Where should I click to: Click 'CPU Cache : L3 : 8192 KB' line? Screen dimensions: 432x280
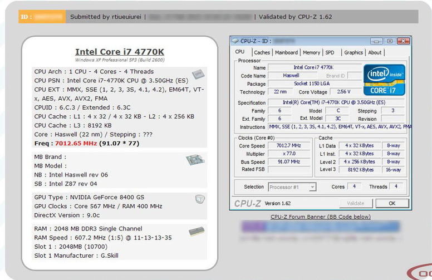point(73,125)
